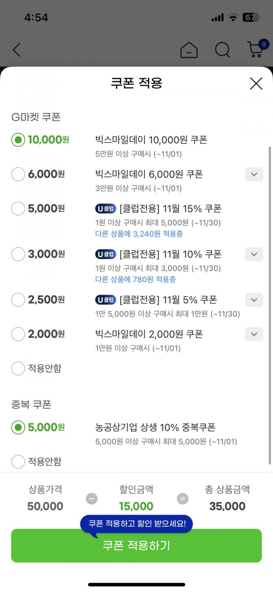
Task: Select the 5,000원 club 15% coupon radio
Action: click(18, 208)
